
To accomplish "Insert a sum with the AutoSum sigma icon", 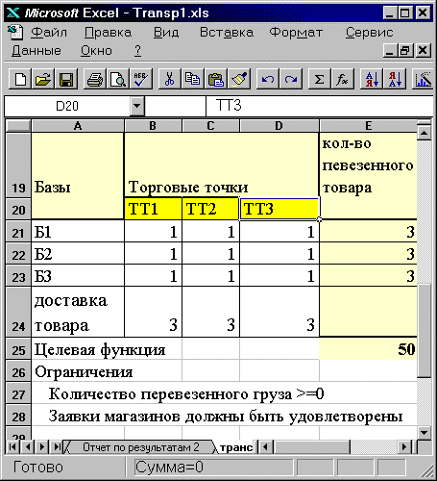I will point(319,79).
